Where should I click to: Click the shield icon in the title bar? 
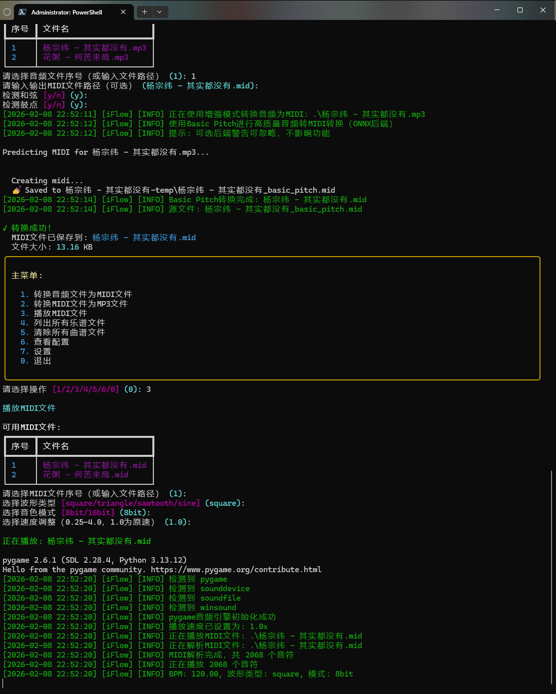pos(7,12)
